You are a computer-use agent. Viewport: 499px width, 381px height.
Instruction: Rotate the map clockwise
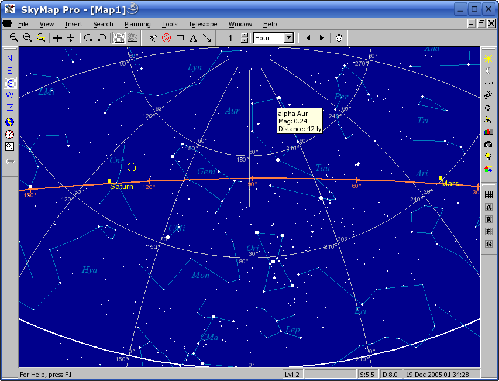point(88,38)
